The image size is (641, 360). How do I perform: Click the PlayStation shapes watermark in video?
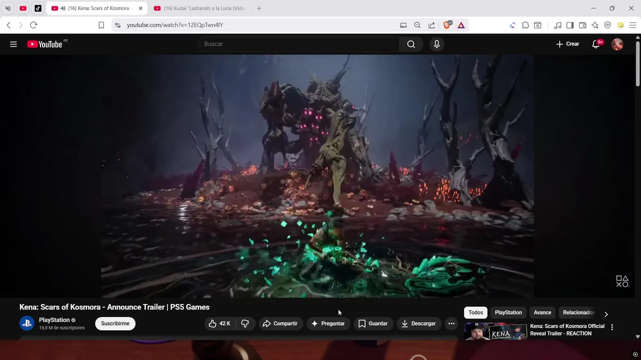pos(622,281)
